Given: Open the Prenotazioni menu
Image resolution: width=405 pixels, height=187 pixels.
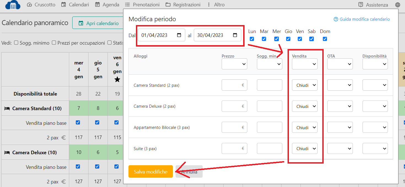Looking at the screenshot, I should click(x=142, y=5).
